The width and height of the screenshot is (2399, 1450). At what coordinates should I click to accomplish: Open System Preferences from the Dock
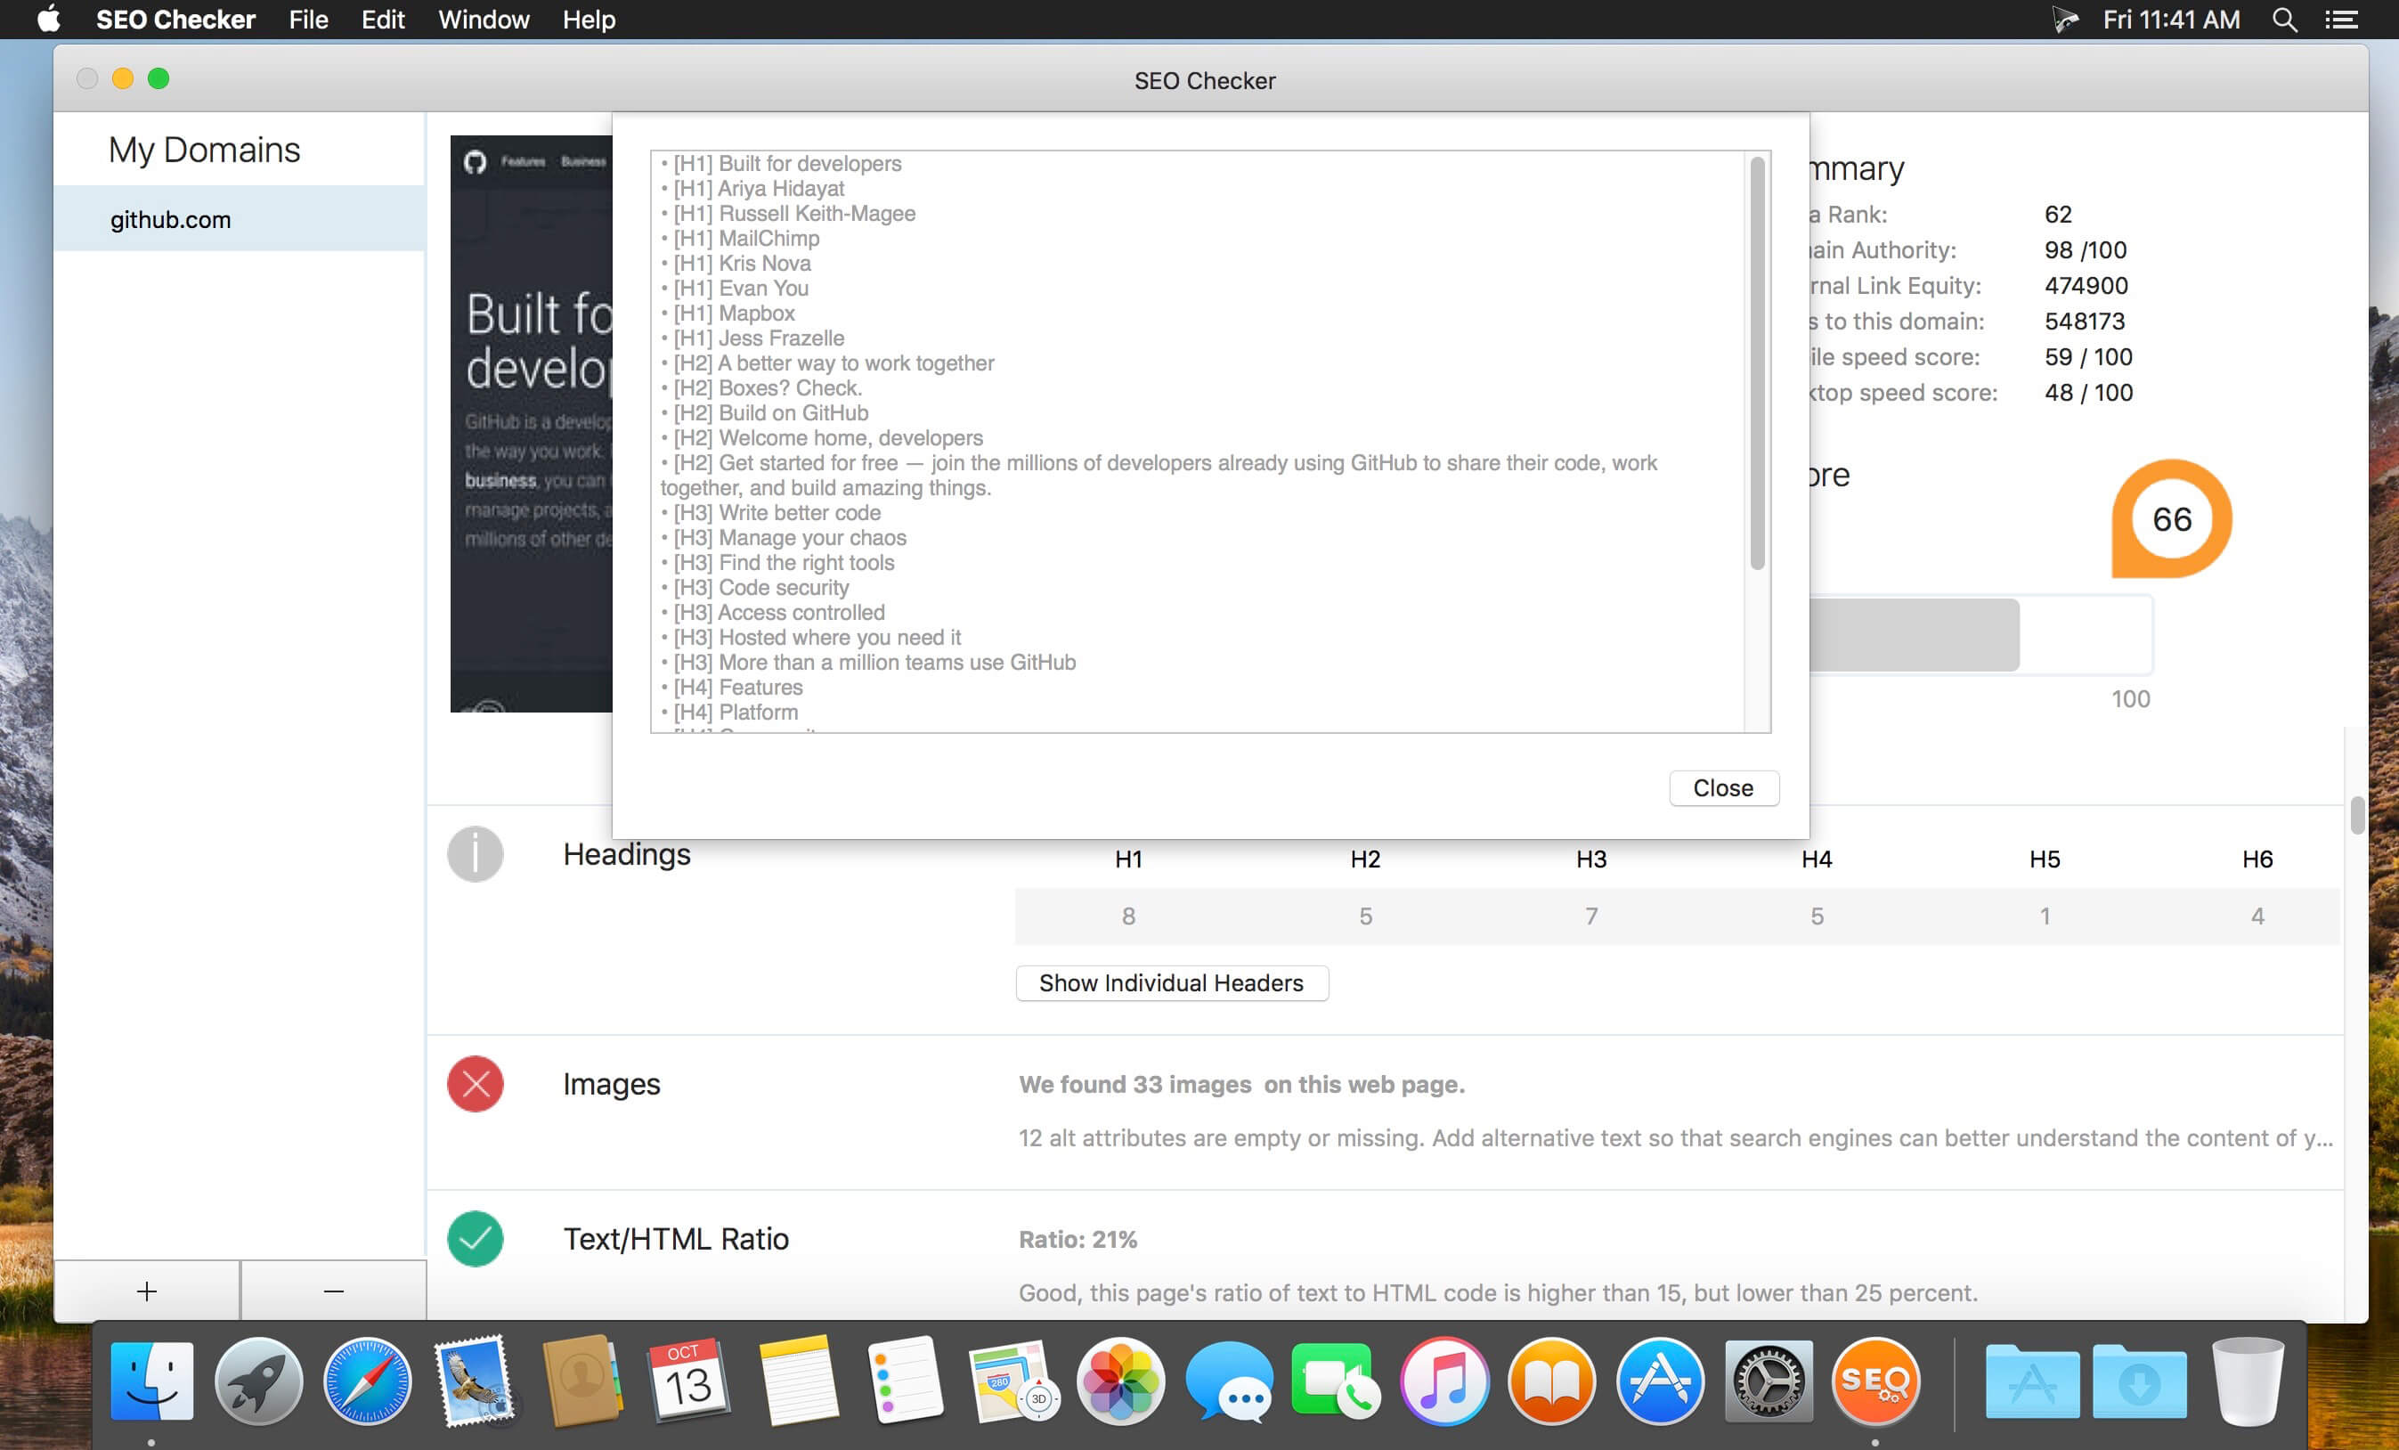click(1769, 1381)
